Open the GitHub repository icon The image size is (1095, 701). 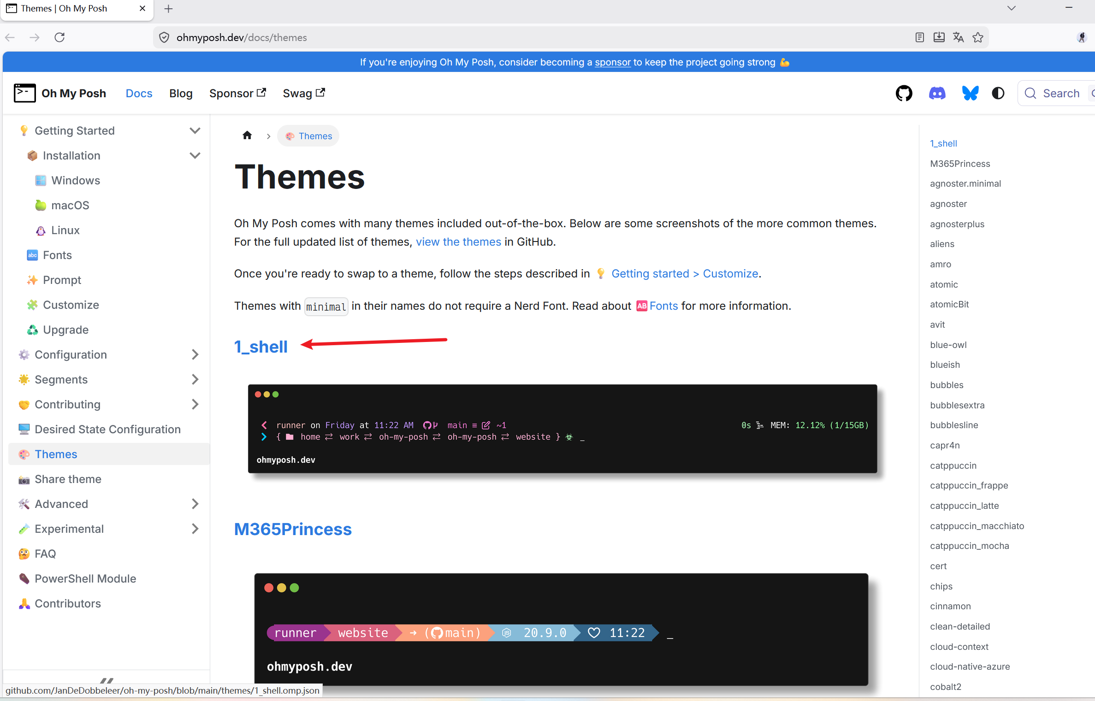904,94
